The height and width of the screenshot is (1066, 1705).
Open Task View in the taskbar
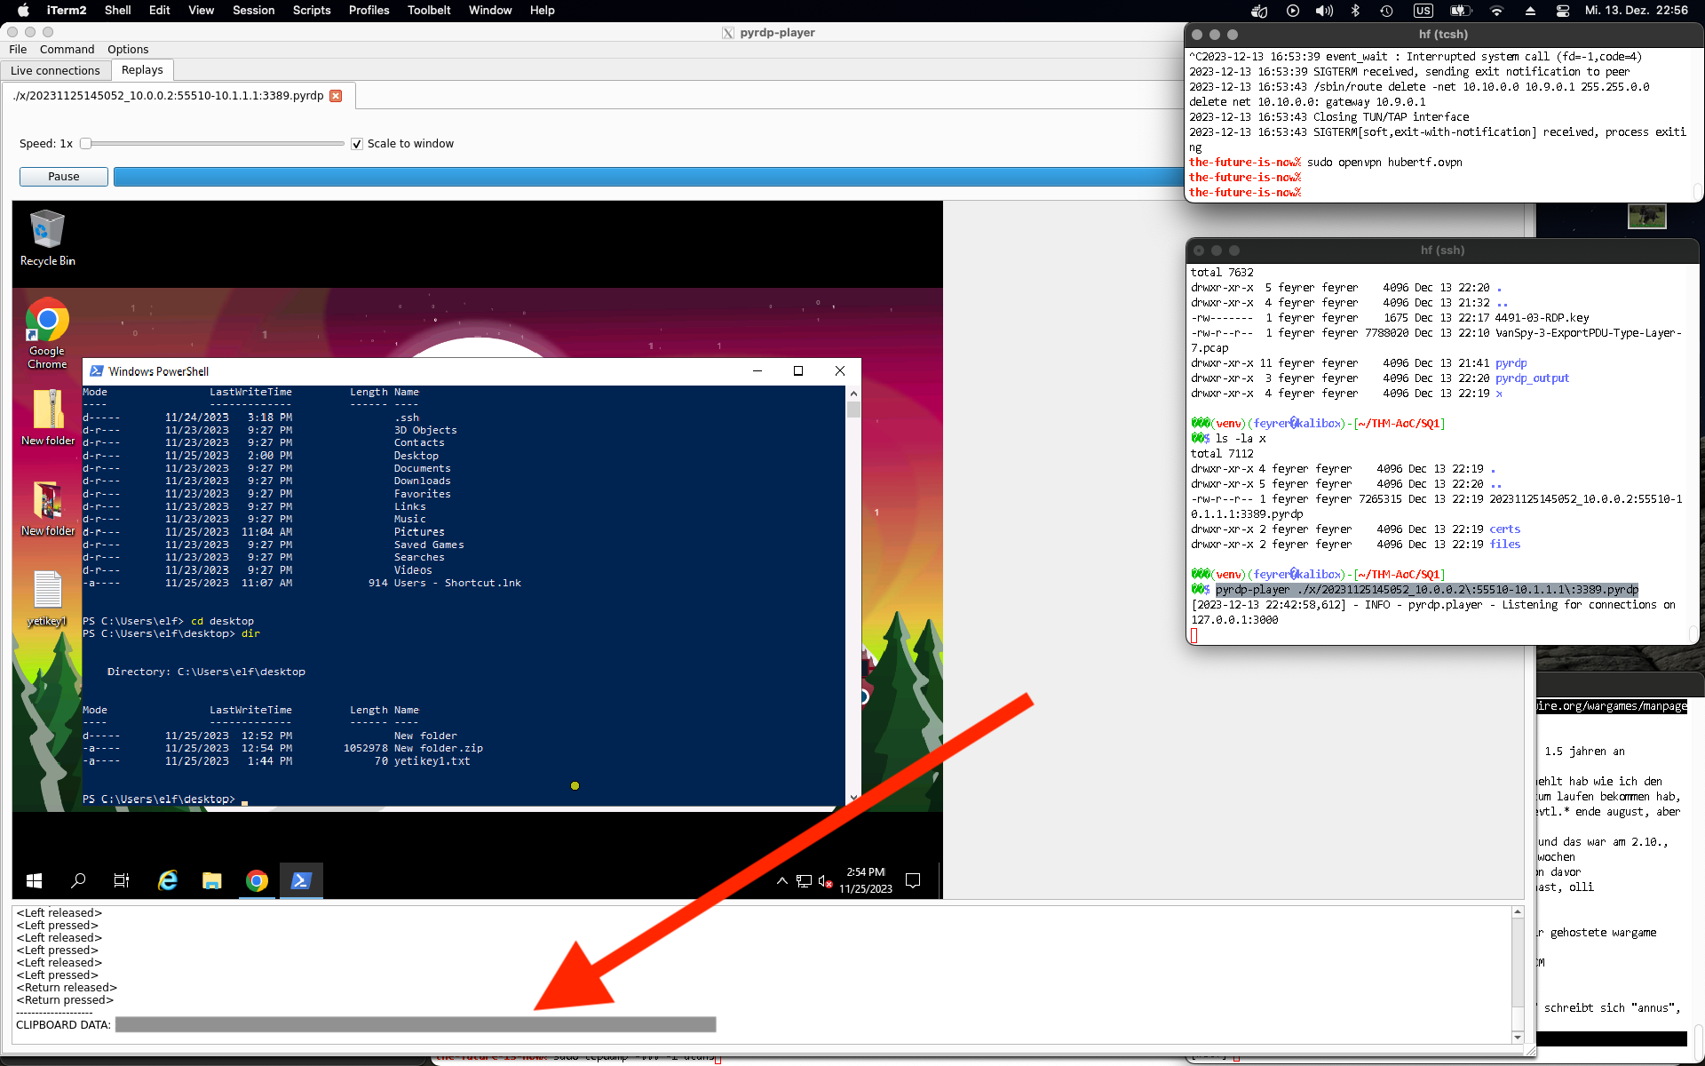pyautogui.click(x=122, y=880)
